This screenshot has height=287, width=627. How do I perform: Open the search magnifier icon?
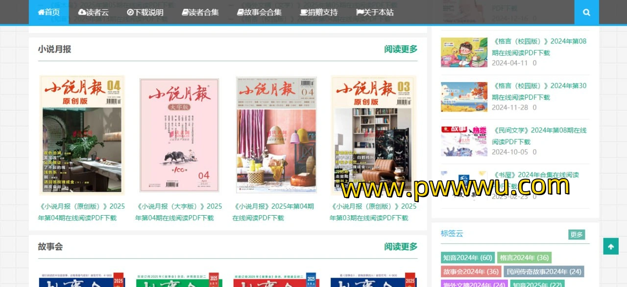point(586,12)
